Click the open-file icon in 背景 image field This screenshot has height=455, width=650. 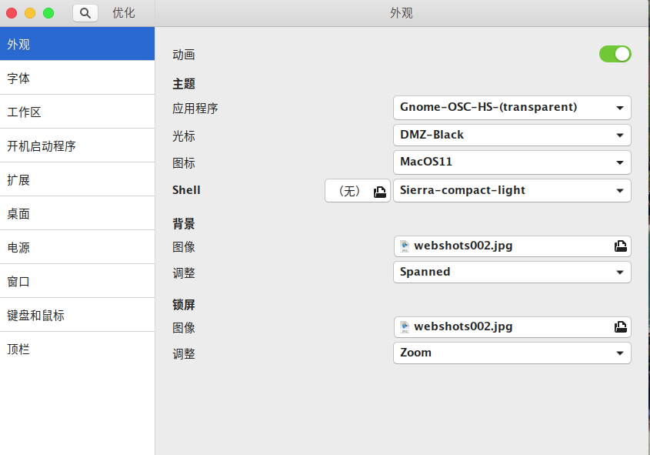621,246
